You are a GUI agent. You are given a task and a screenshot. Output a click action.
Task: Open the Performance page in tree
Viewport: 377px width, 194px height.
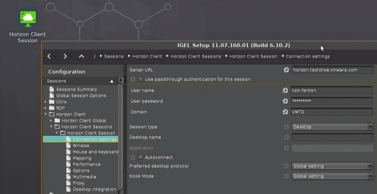[86, 164]
